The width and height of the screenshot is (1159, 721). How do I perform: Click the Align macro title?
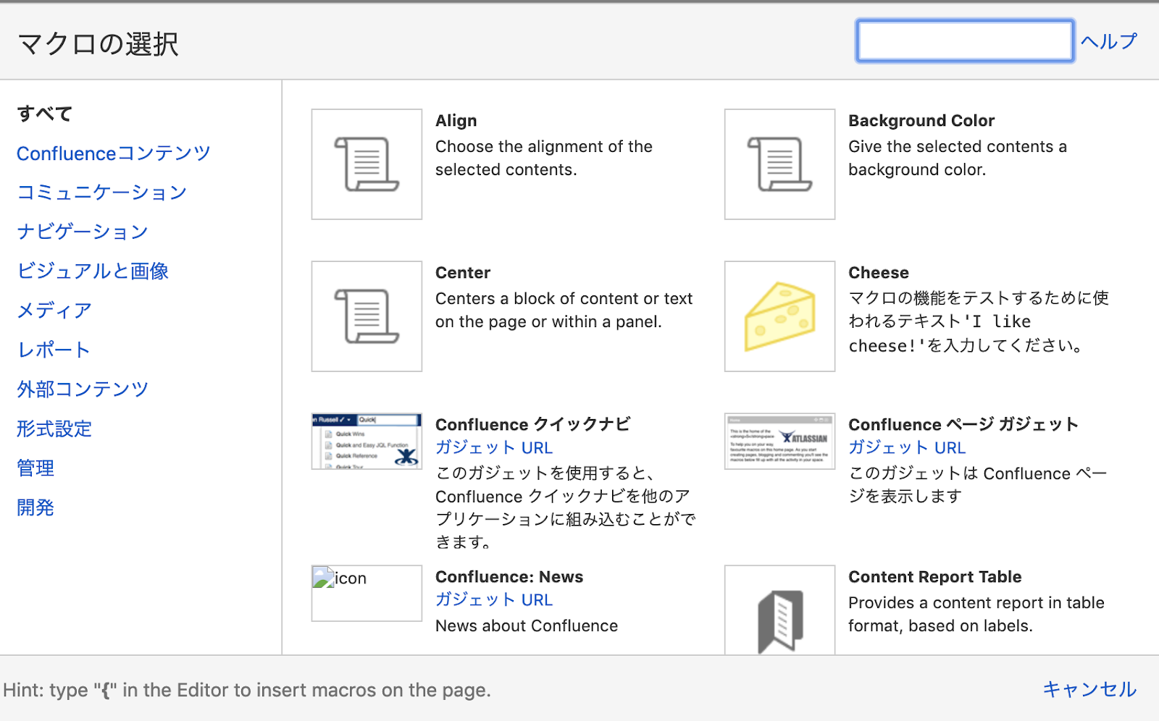(x=456, y=121)
